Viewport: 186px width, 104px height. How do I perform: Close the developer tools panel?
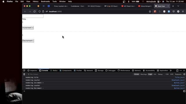(x=184, y=70)
